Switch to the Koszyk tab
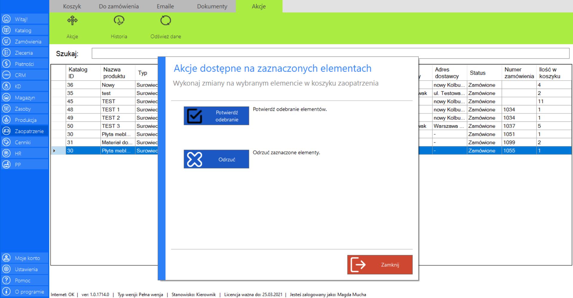This screenshot has width=573, height=298. pos(72,6)
